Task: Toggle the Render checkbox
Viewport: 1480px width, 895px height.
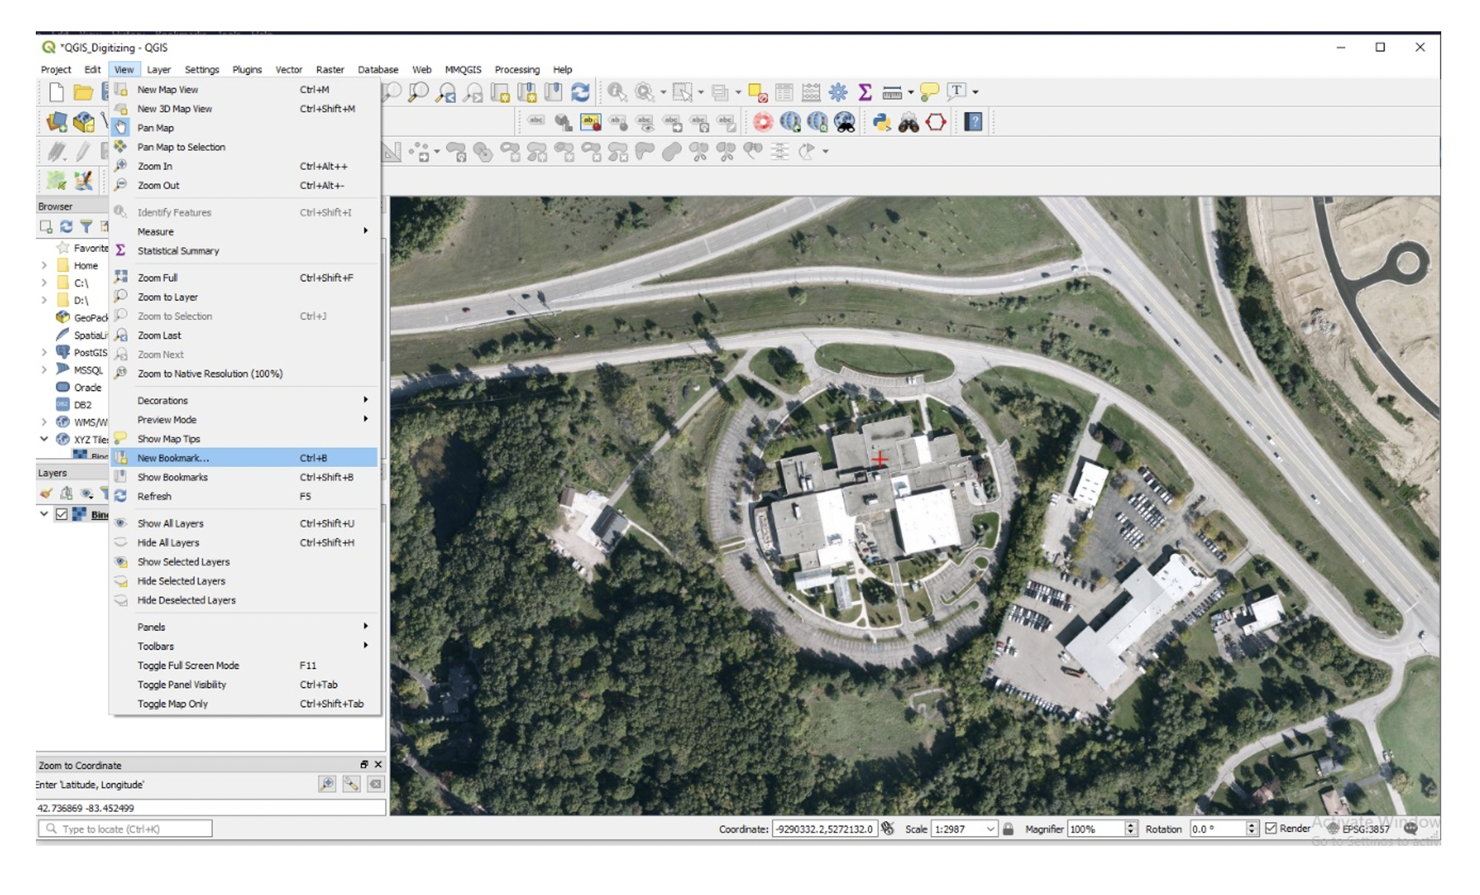Action: (1271, 829)
